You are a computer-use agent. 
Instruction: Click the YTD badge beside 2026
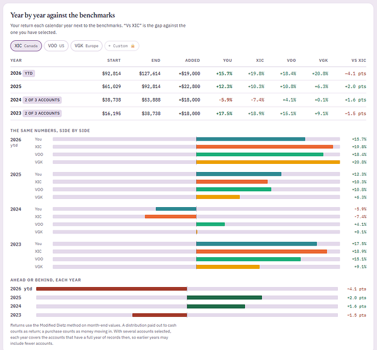[x=29, y=73]
